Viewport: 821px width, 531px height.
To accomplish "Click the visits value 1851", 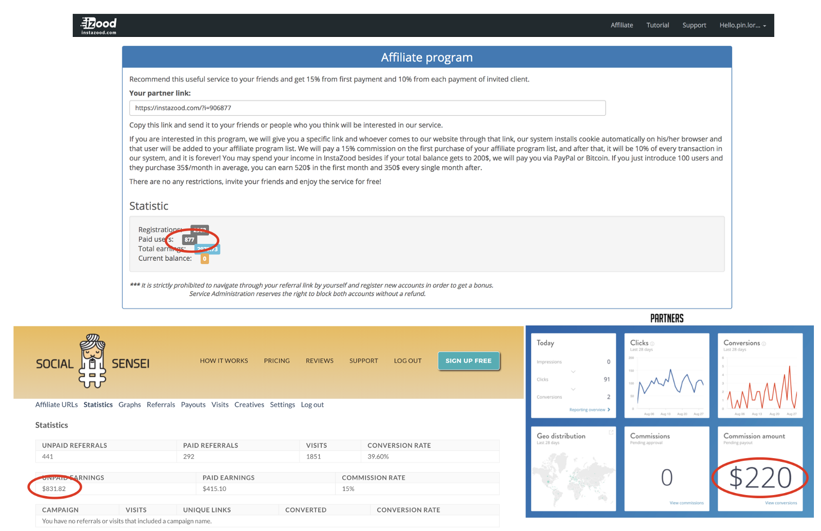I will (314, 457).
